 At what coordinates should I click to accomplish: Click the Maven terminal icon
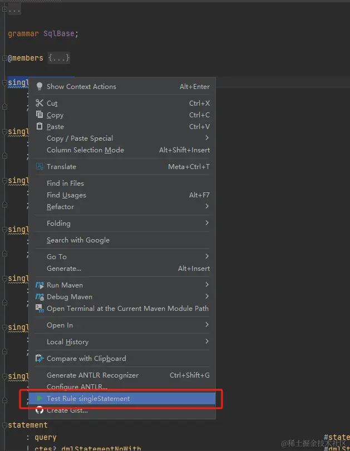pos(40,308)
